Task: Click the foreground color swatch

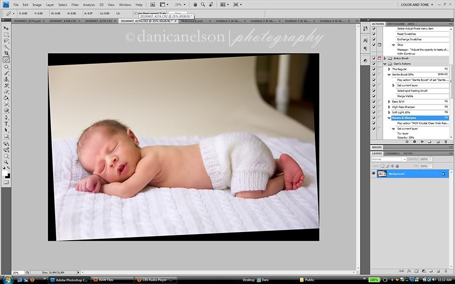Action: 6,173
